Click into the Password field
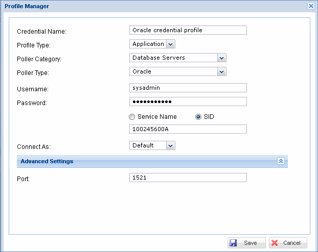318x252 pixels. point(188,102)
